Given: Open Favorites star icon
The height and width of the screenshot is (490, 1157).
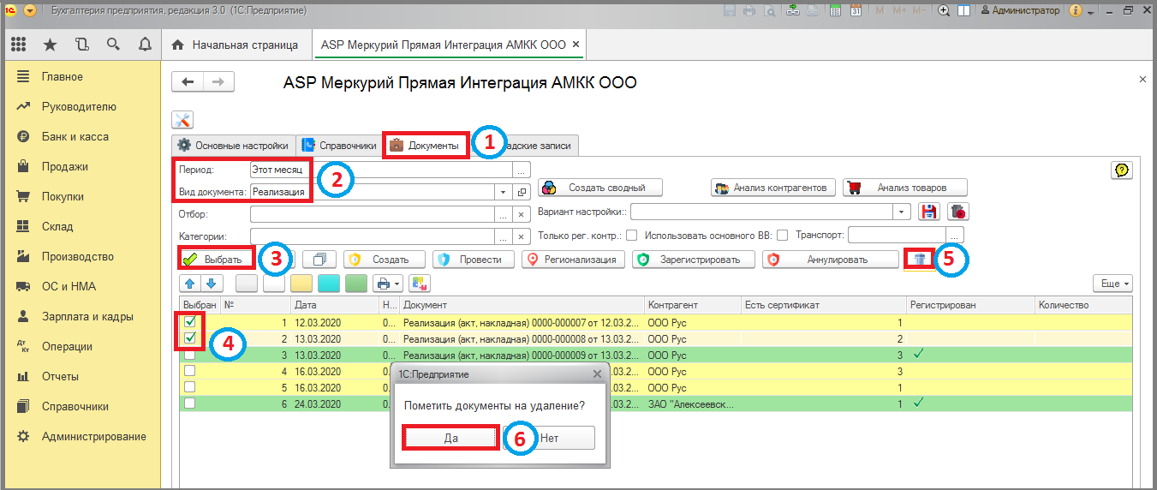Looking at the screenshot, I should (50, 45).
